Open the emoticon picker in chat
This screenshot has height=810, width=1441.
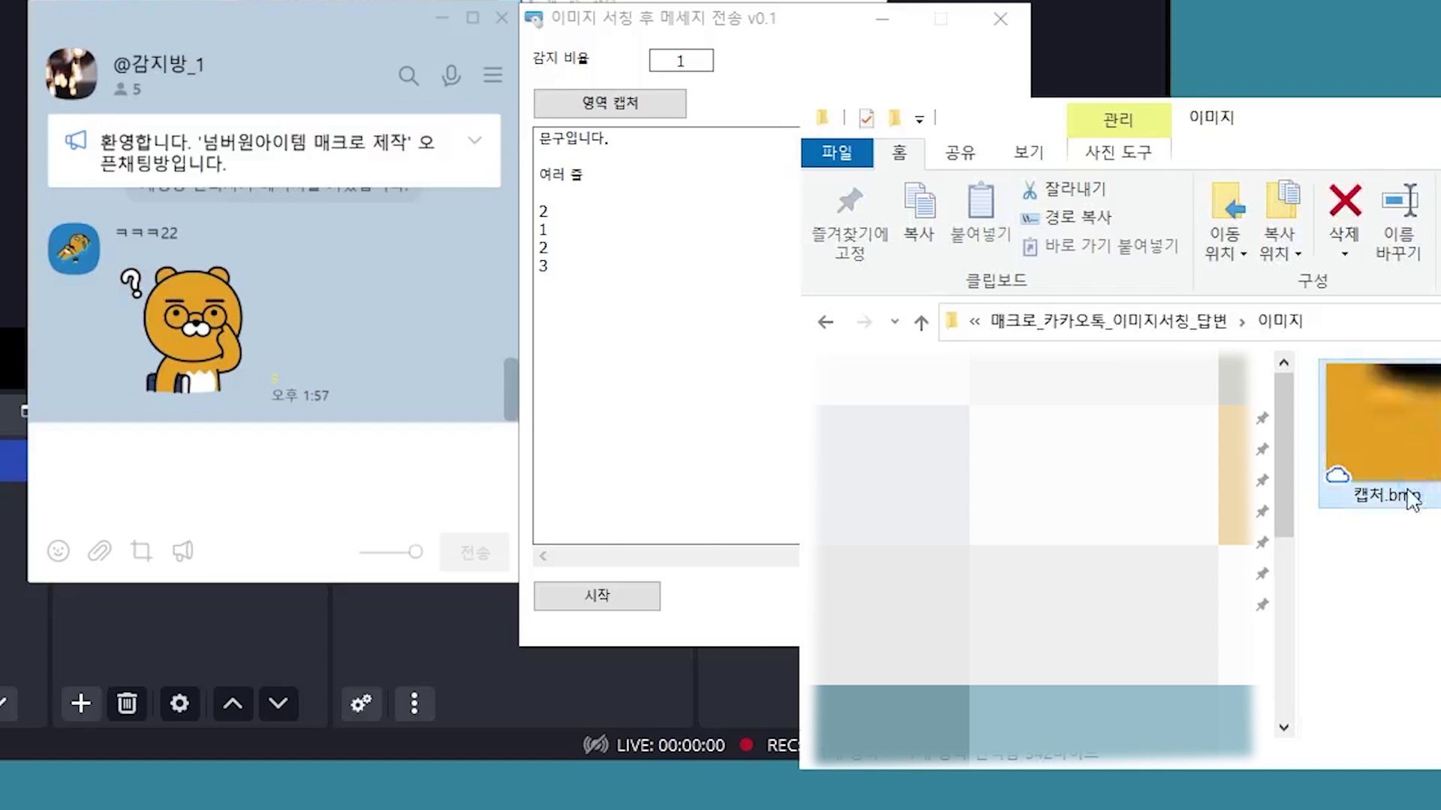click(59, 551)
